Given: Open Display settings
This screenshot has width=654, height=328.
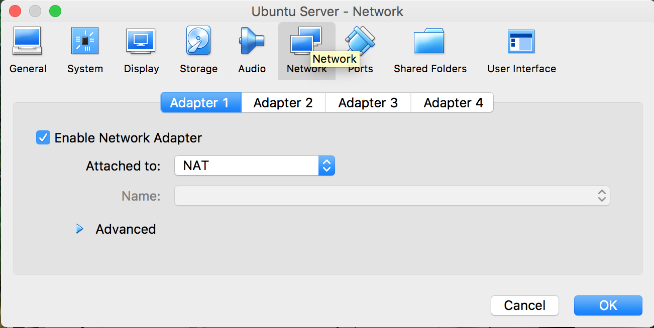Looking at the screenshot, I should [x=141, y=48].
